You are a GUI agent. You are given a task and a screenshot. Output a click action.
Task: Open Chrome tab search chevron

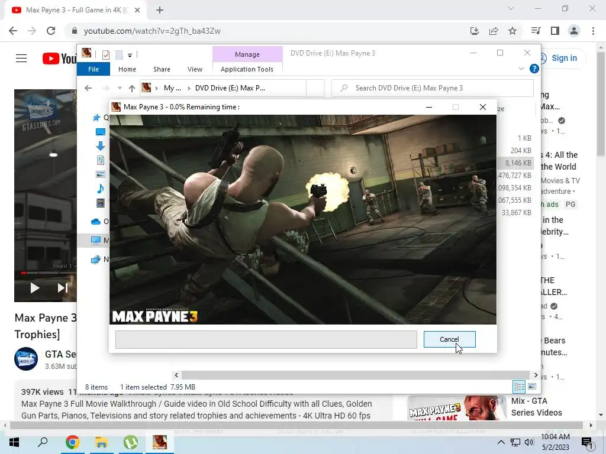click(511, 8)
